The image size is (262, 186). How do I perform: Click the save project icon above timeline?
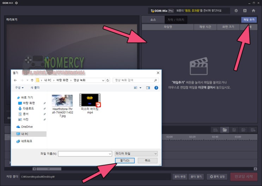point(234,130)
